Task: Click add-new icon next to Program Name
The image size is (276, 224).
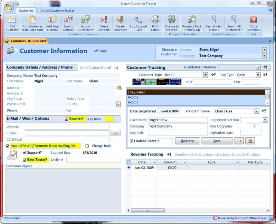Action: click(x=263, y=111)
